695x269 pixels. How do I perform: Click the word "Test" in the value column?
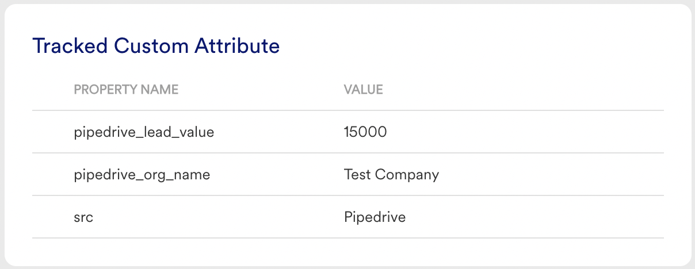[x=357, y=175]
